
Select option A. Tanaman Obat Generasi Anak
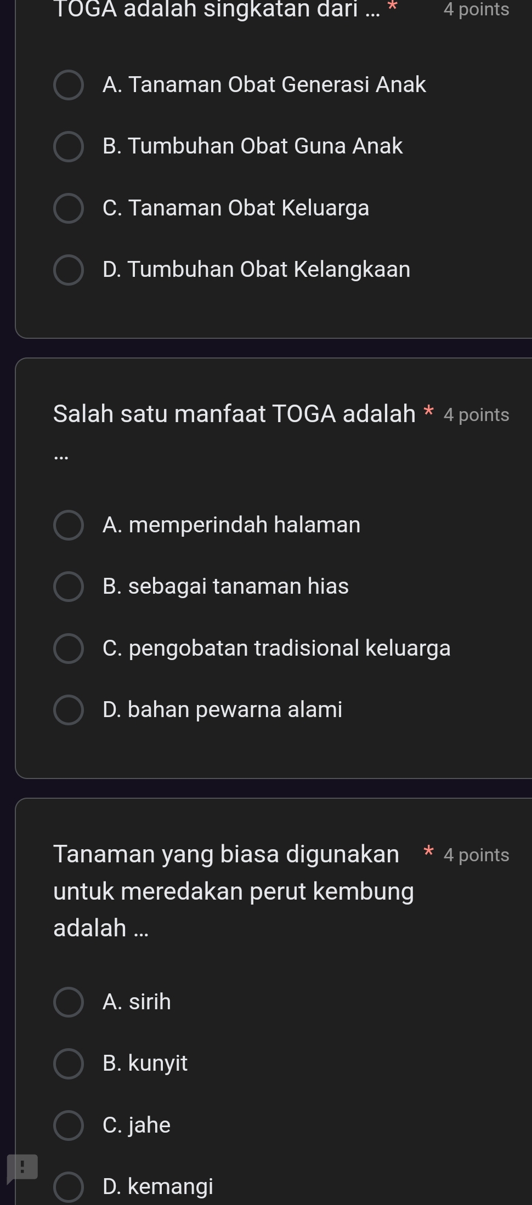pos(69,85)
